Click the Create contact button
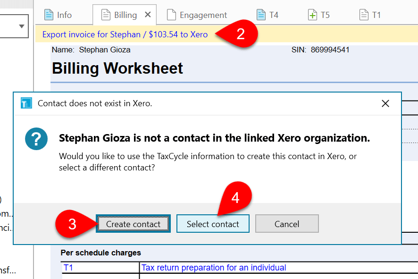This screenshot has height=279, width=418. tap(134, 224)
